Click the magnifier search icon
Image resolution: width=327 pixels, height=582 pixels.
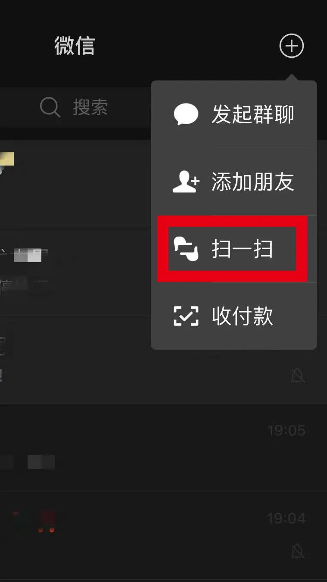(x=50, y=106)
